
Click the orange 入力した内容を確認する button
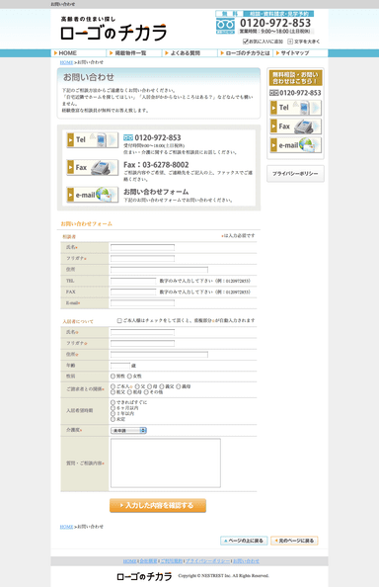tap(158, 505)
